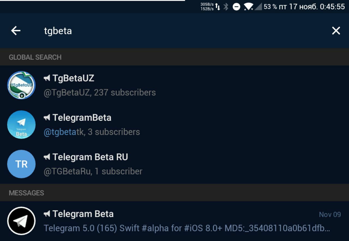The image size is (349, 241).
Task: Tap the TR avatar of Telegram Beta RU
Action: (21, 164)
